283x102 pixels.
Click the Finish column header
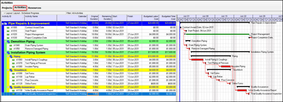tap(134, 18)
